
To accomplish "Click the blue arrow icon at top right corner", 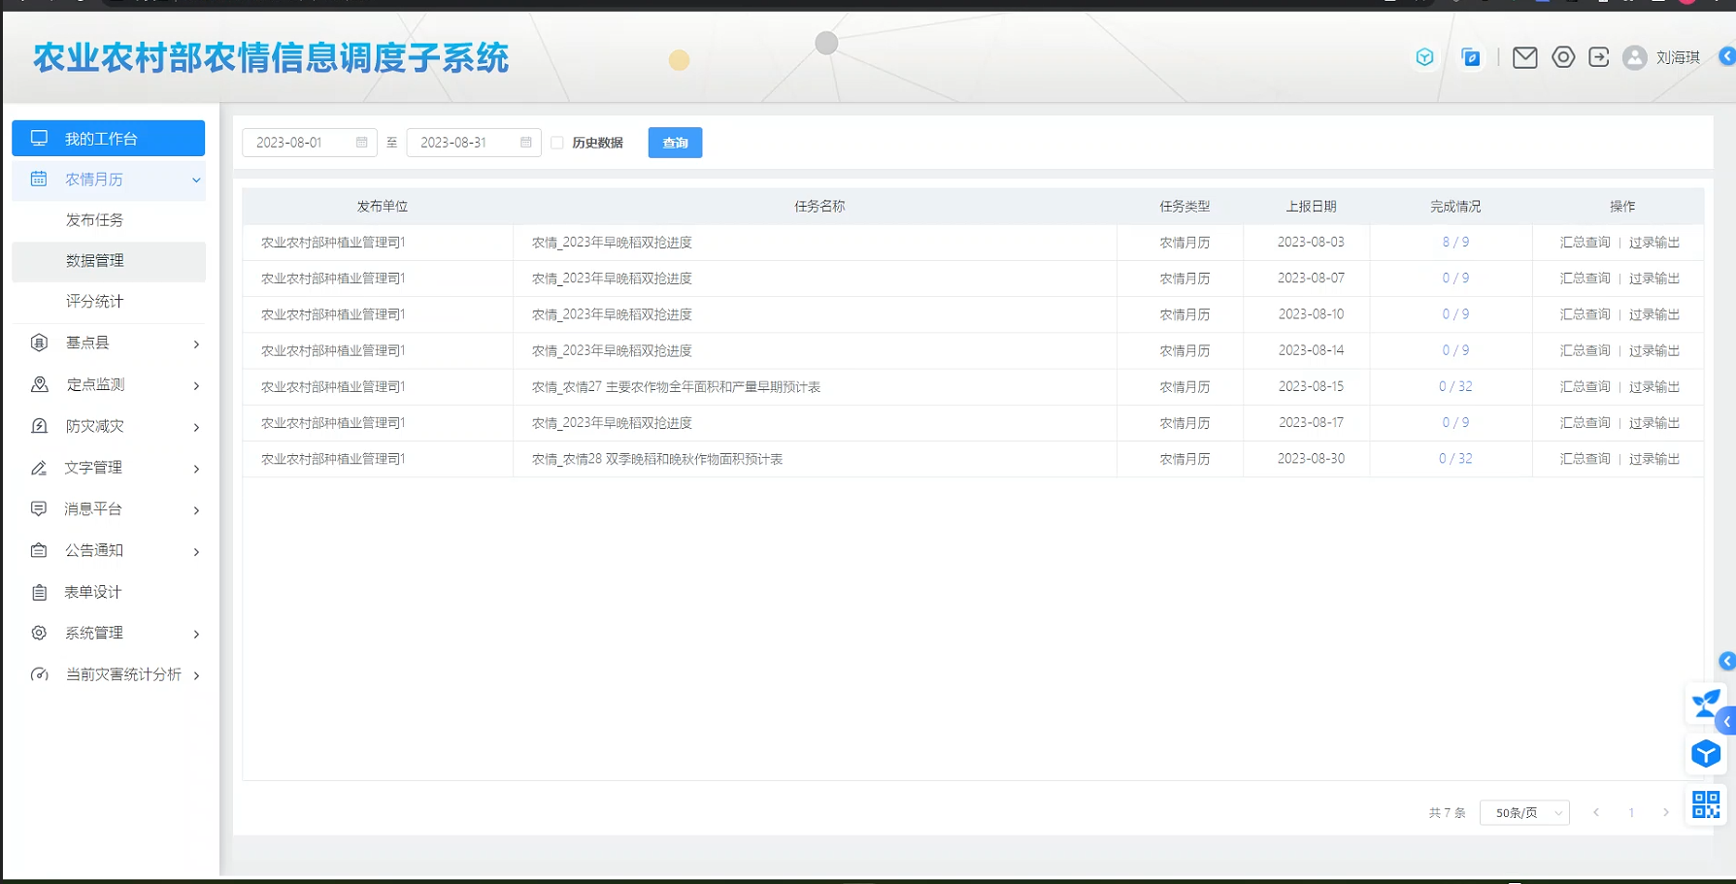I will click(1727, 56).
